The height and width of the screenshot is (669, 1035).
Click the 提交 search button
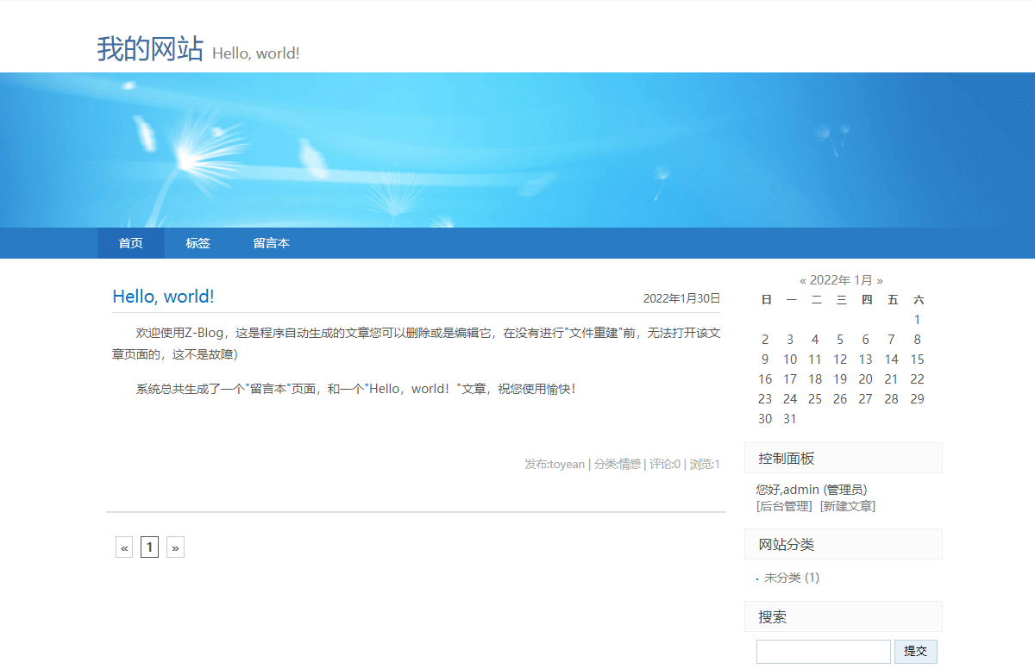(x=916, y=652)
